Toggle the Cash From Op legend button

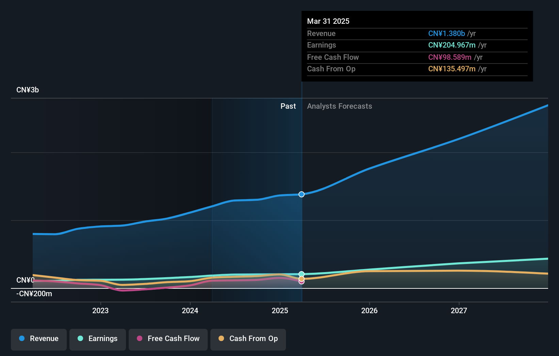tap(248, 339)
